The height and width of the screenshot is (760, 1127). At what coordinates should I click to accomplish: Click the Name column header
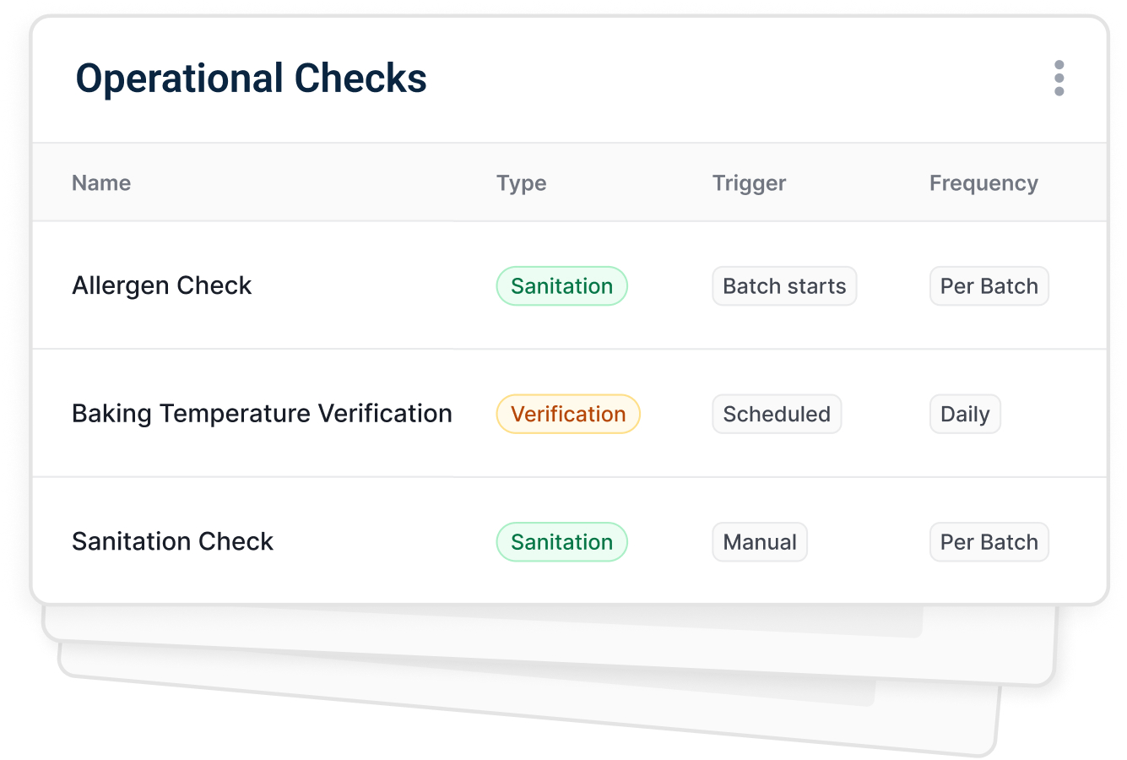101,183
